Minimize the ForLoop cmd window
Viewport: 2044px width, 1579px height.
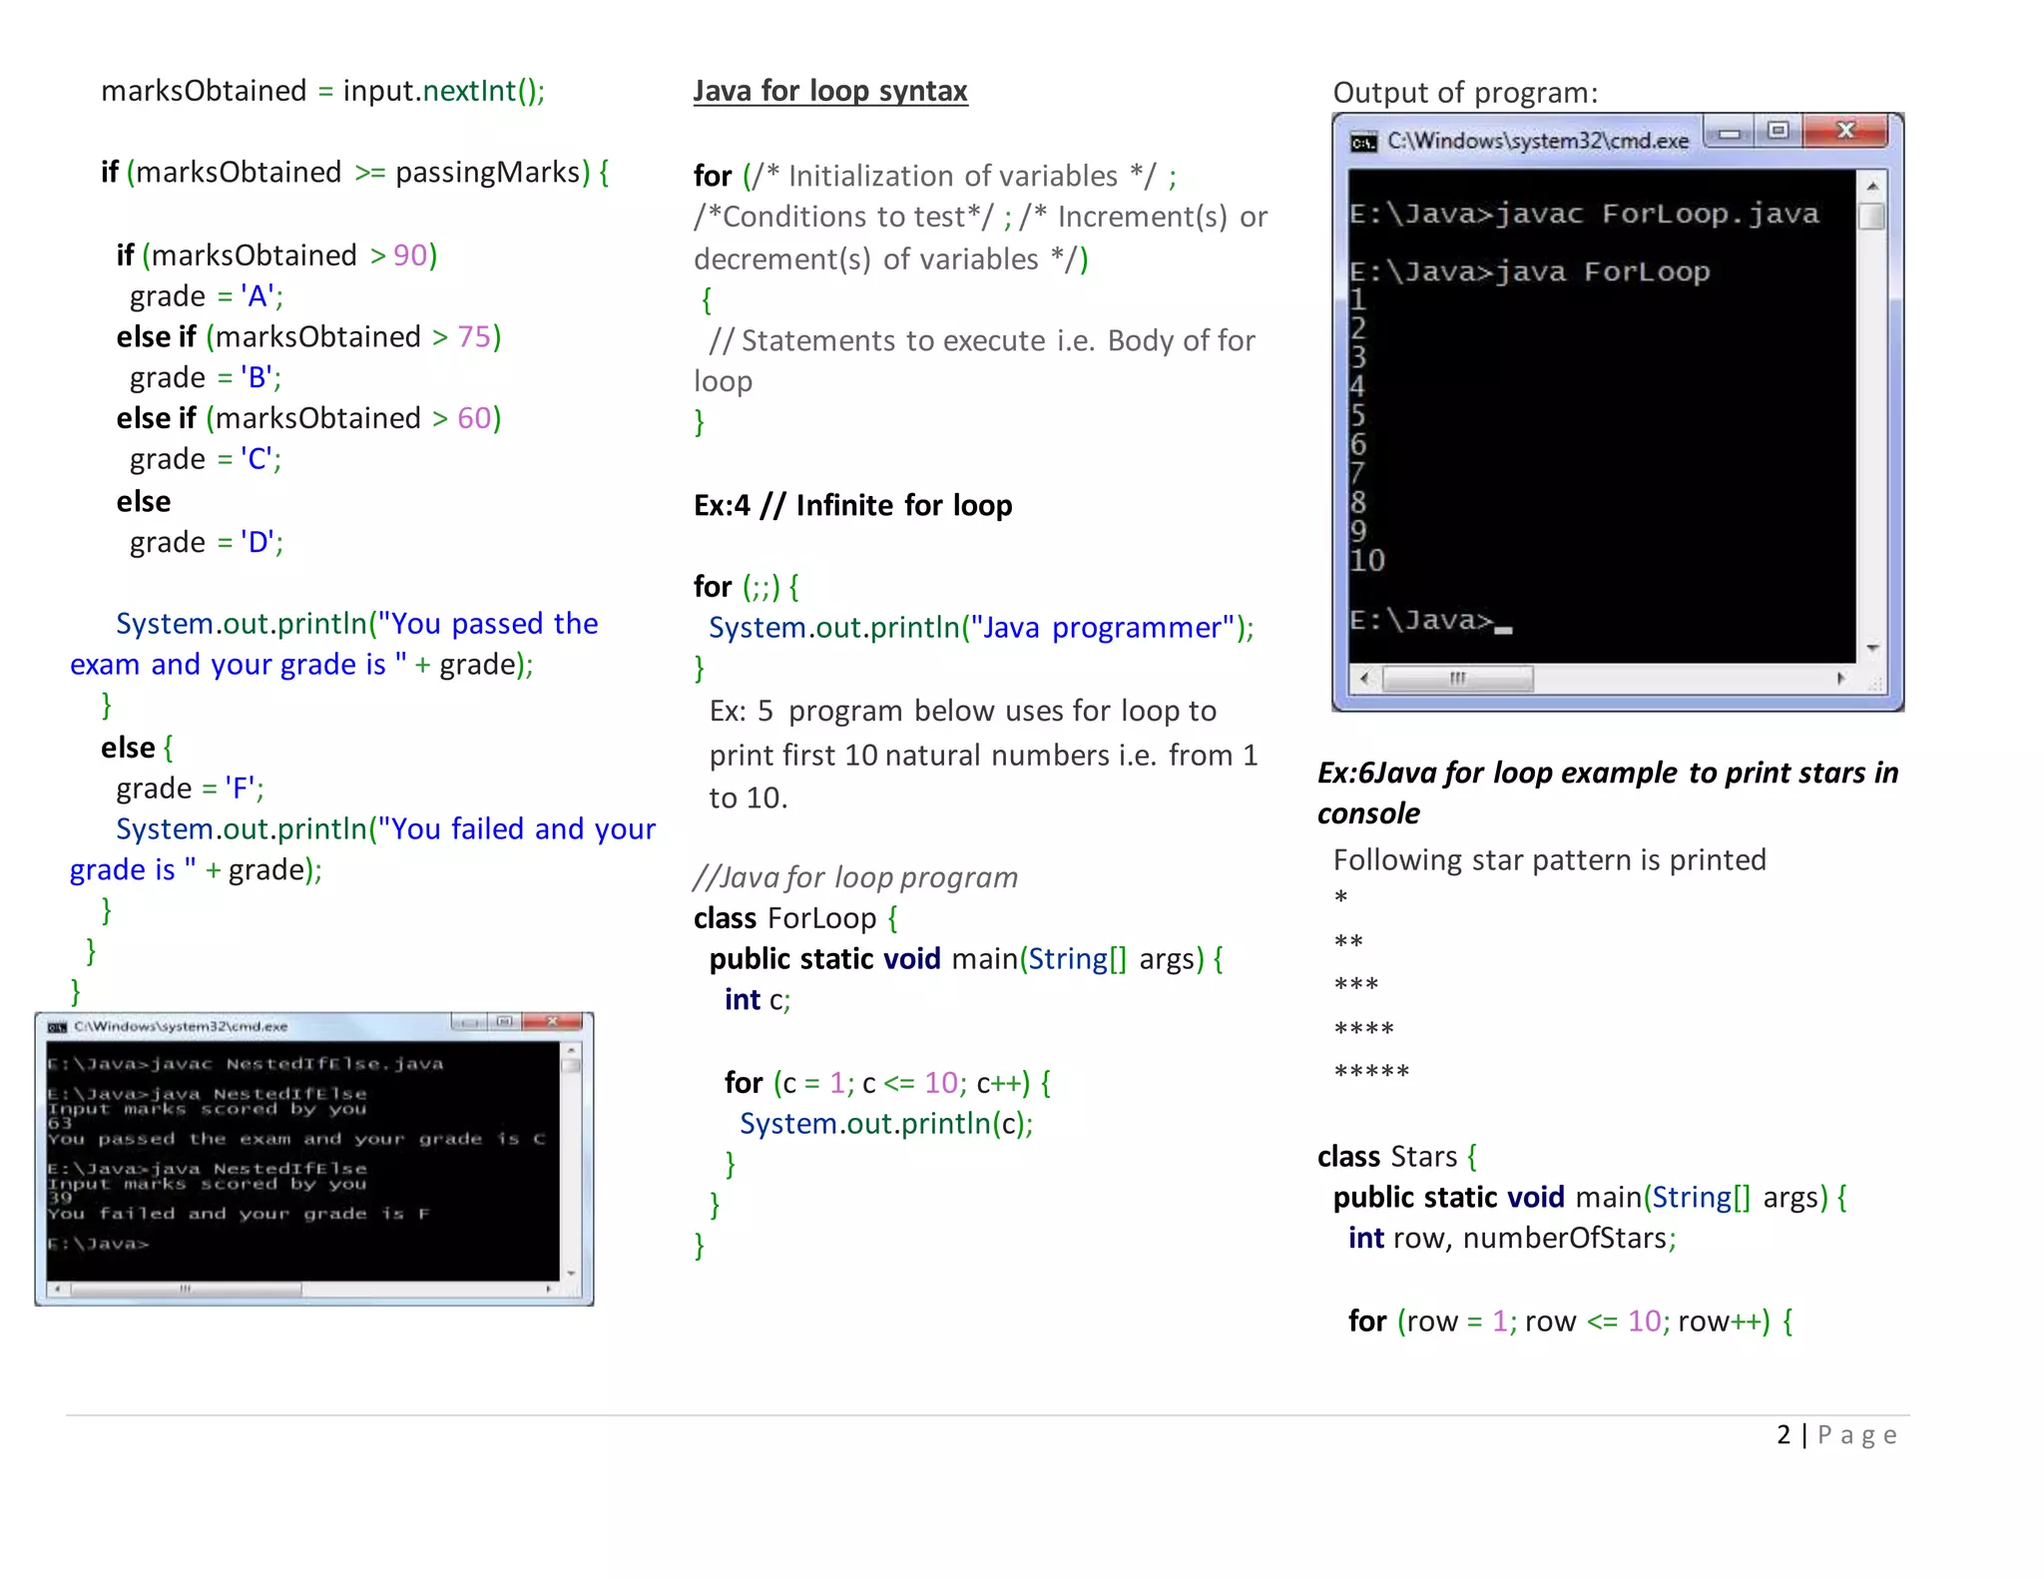tap(1731, 133)
